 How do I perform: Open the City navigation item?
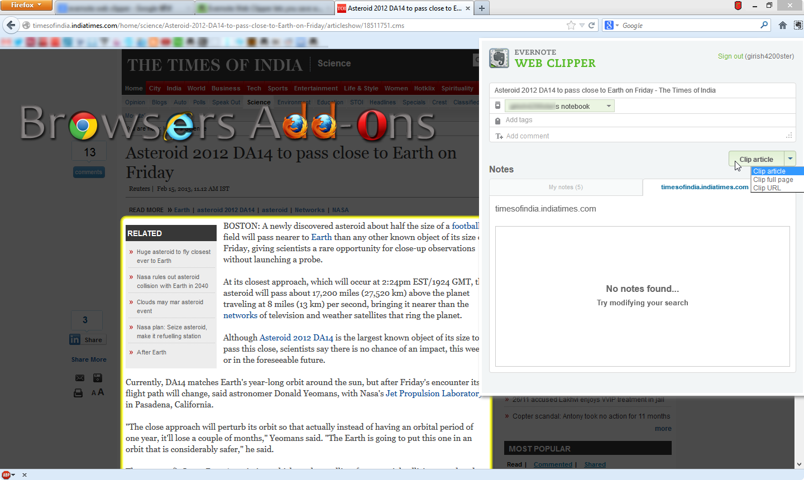tap(155, 88)
